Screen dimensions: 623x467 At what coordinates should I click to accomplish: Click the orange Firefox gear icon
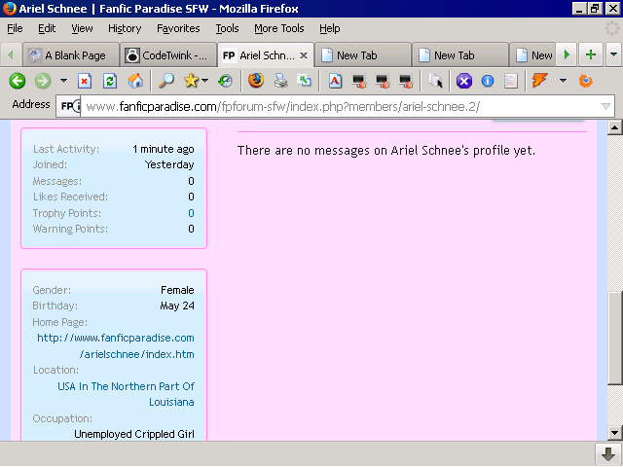pos(586,81)
